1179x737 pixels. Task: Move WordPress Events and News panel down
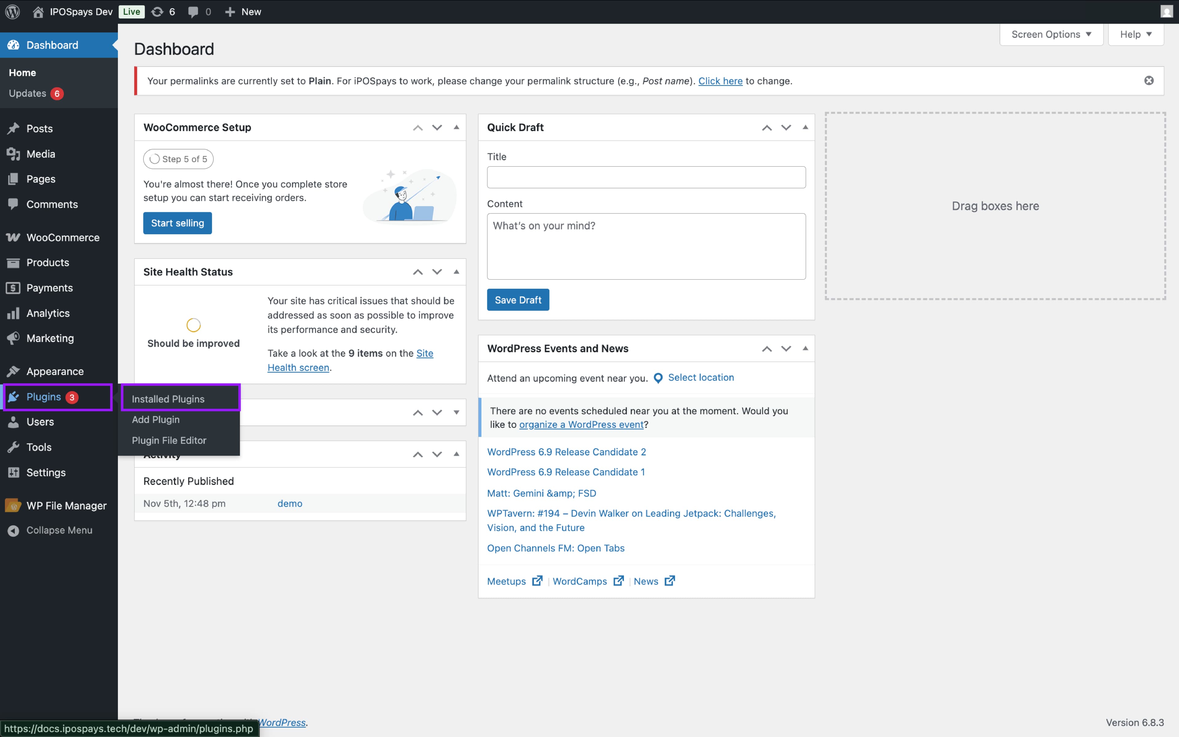click(x=786, y=349)
